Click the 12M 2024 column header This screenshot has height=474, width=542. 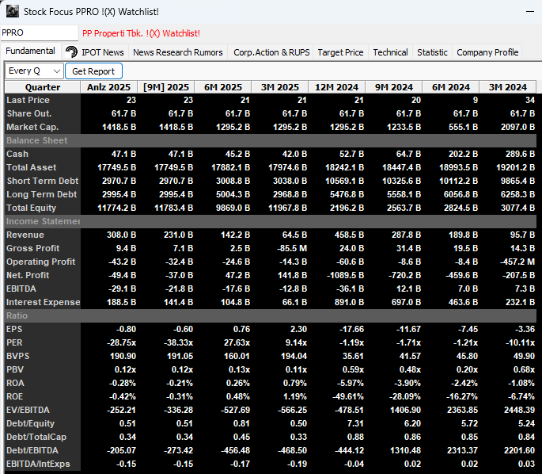pyautogui.click(x=337, y=87)
